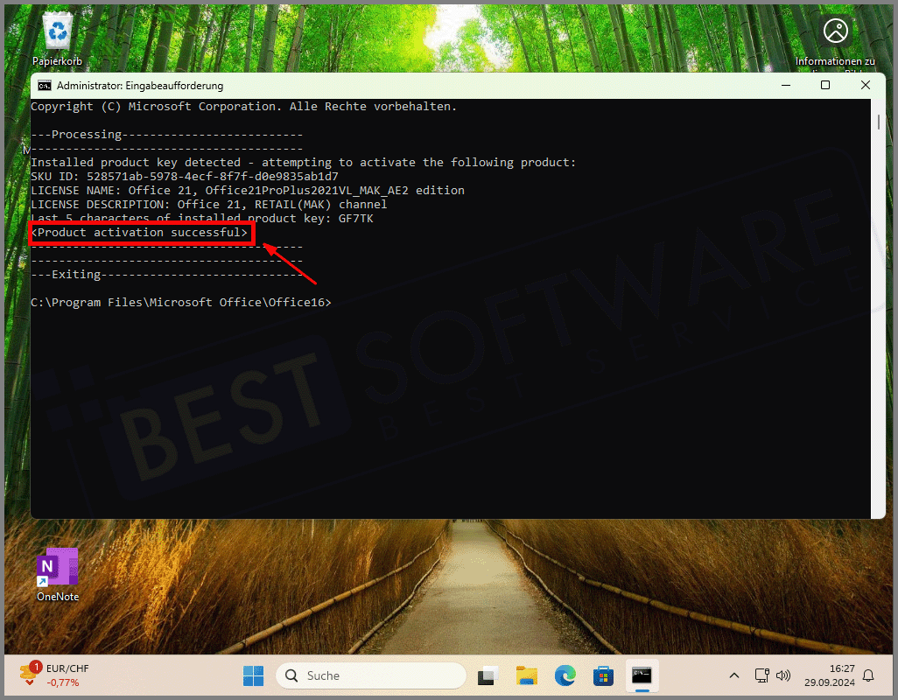
Task: Click the console window scrollbar
Action: [877, 122]
